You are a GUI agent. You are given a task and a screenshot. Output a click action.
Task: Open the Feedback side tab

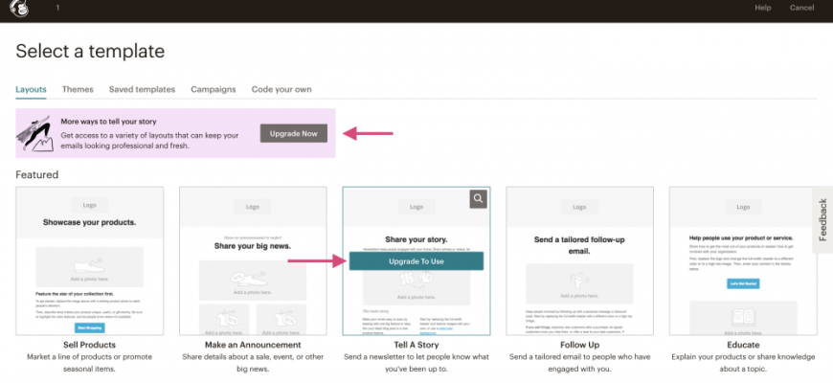[x=822, y=220]
